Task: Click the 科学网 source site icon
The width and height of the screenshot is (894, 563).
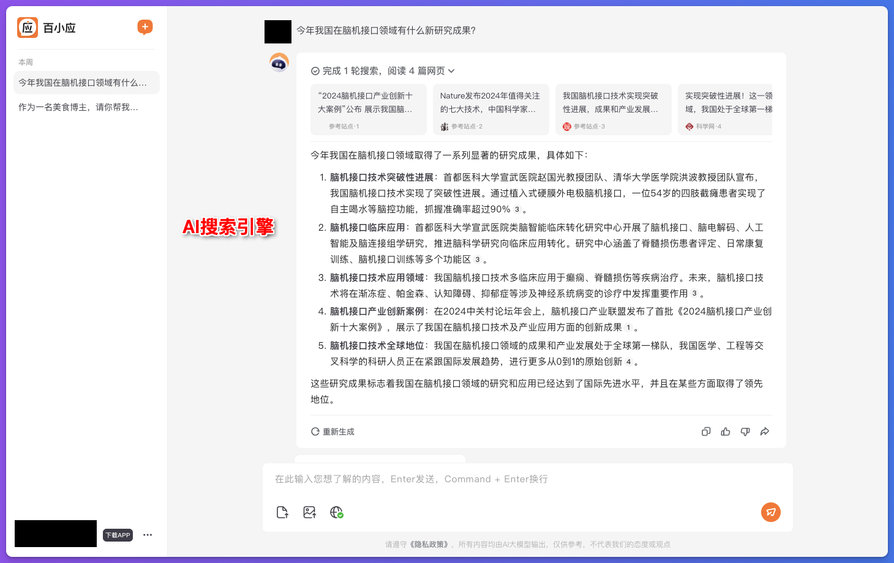Action: click(x=689, y=127)
